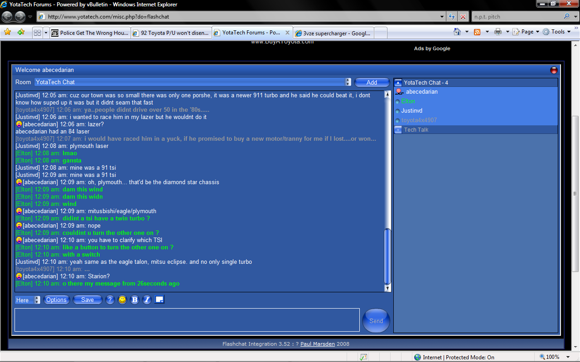Click the chat log scrollbar thumb
580x362 pixels.
pos(387,256)
